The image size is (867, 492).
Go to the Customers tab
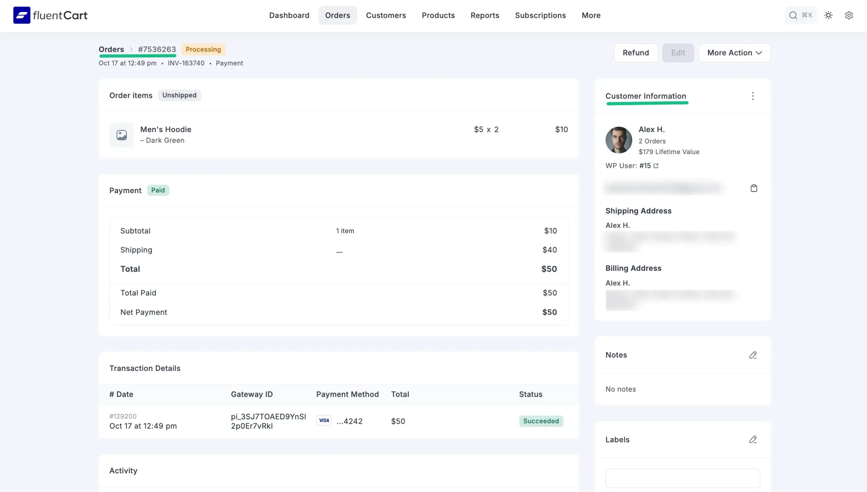click(x=386, y=15)
